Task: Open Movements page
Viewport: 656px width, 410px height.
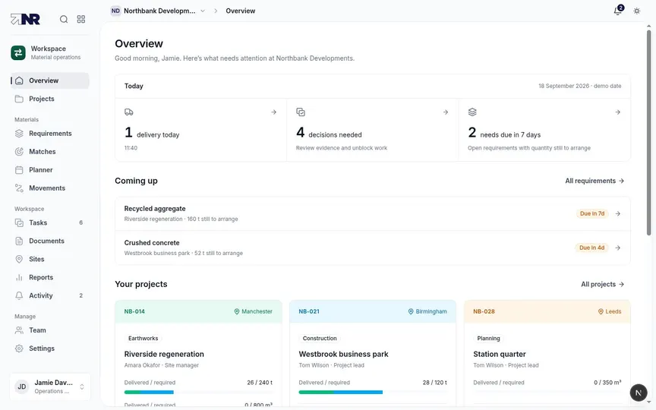Action: coord(50,188)
